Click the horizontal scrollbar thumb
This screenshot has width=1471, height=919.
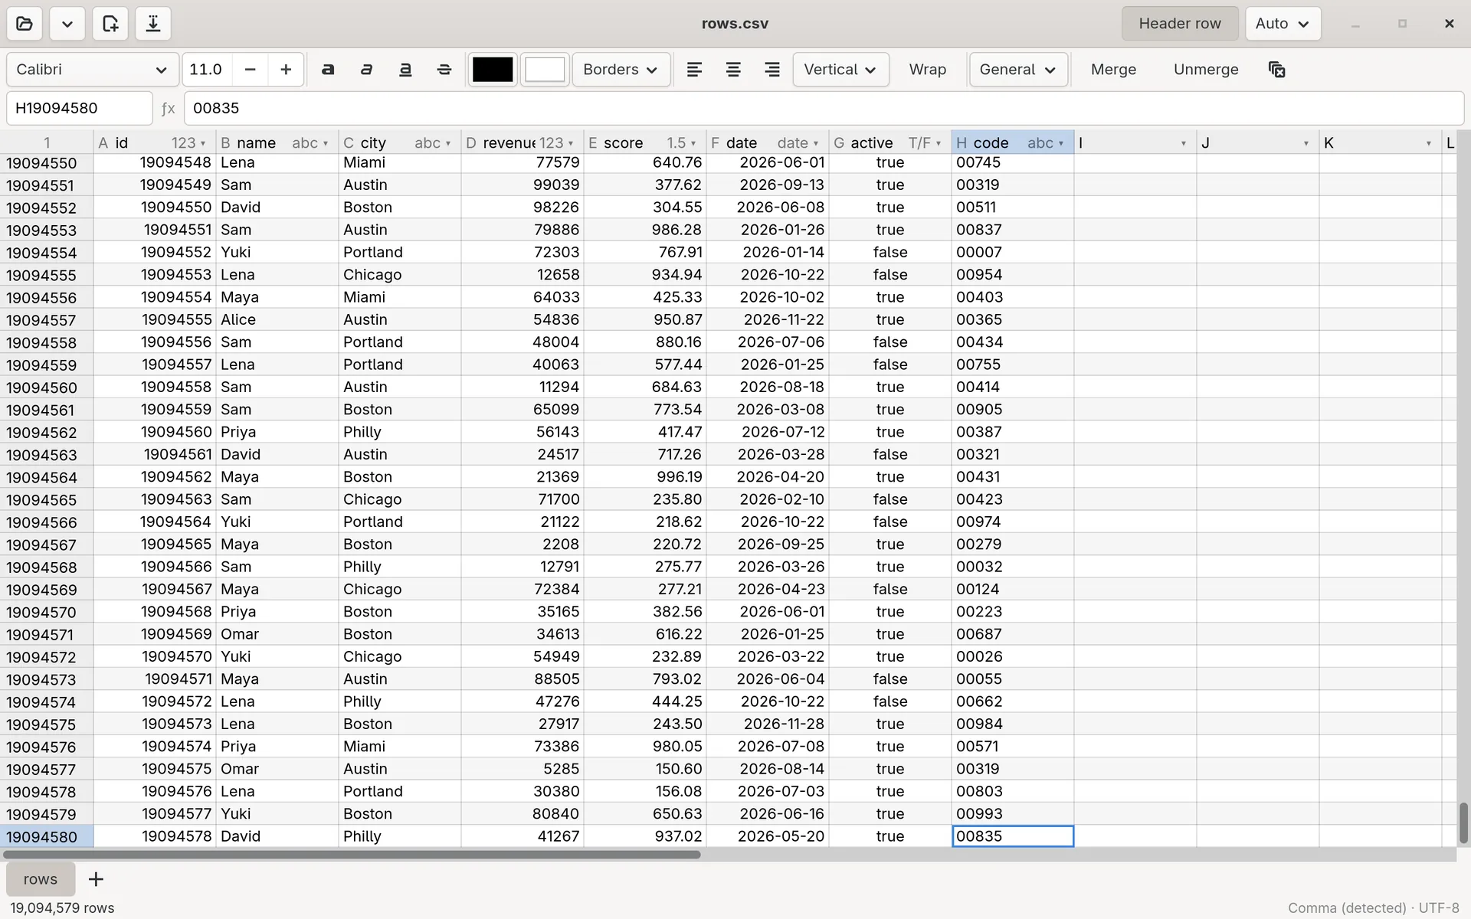[x=352, y=855]
